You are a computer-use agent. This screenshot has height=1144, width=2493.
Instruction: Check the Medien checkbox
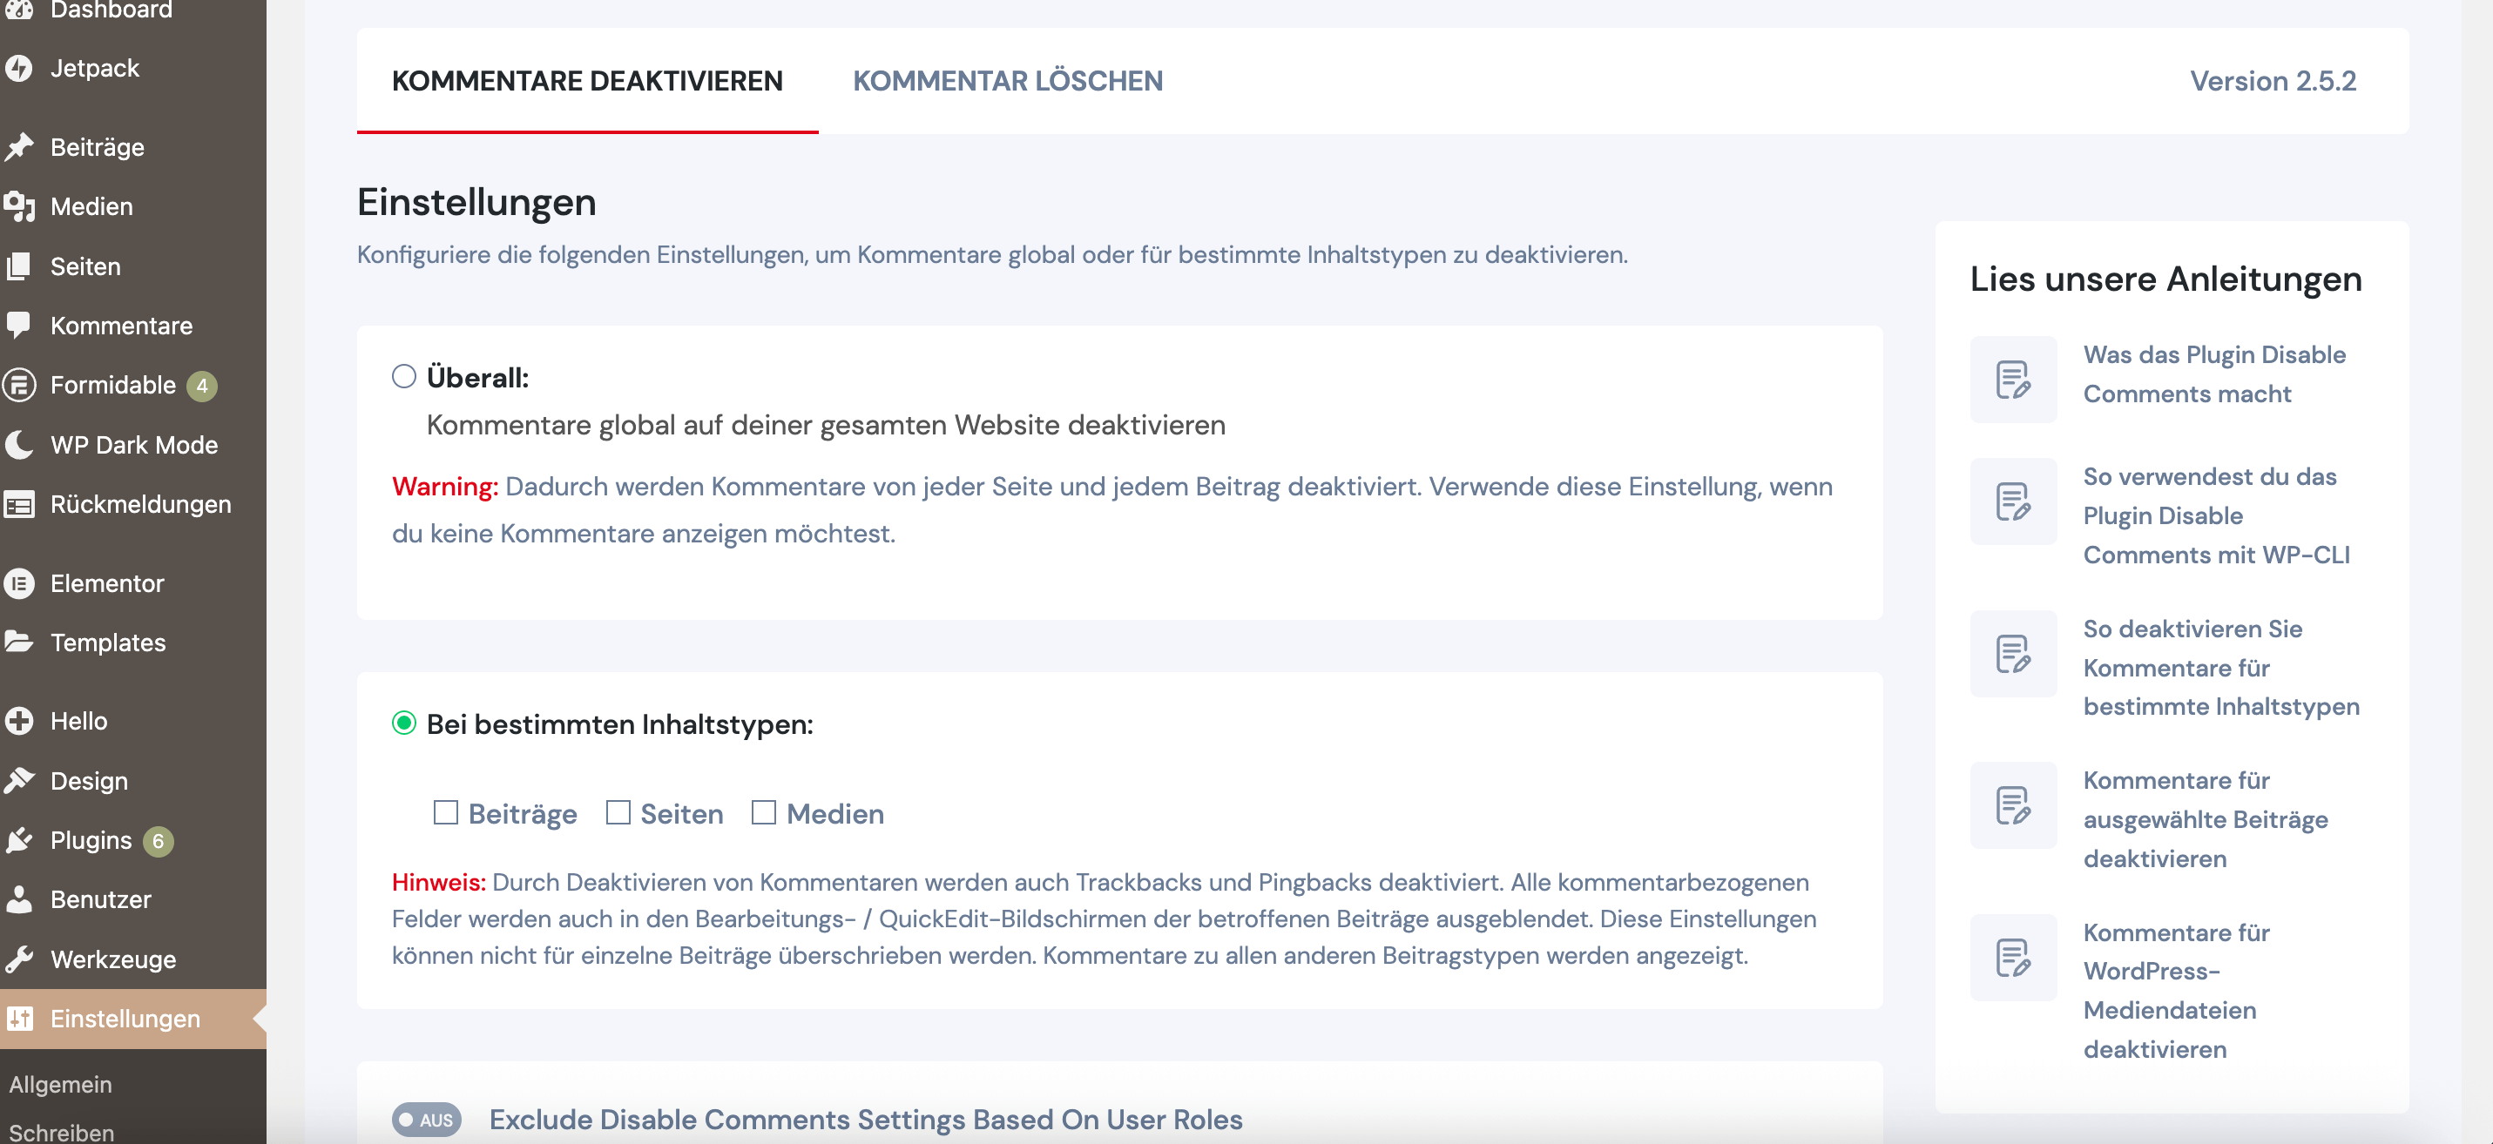pos(764,812)
